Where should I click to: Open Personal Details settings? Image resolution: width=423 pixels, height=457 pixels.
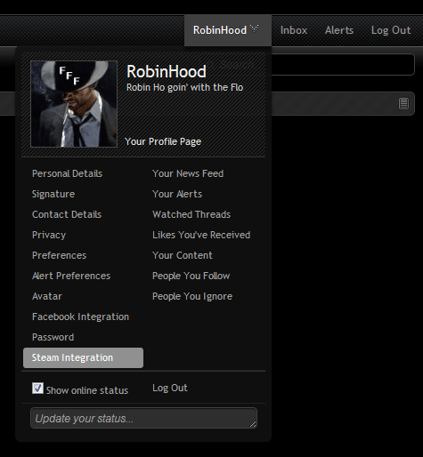(x=67, y=173)
